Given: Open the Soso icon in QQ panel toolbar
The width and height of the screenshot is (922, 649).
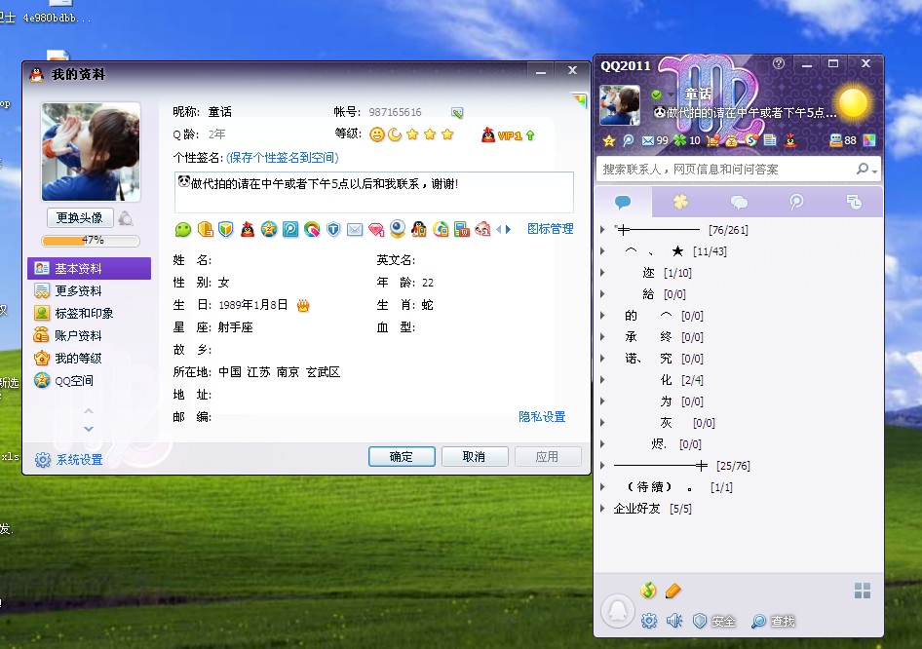Looking at the screenshot, I should pyautogui.click(x=750, y=140).
